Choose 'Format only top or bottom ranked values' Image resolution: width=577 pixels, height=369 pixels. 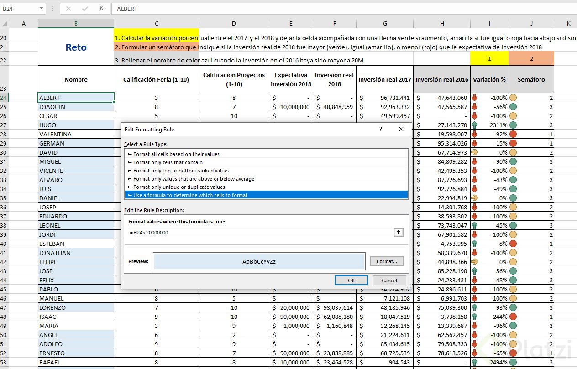181,171
